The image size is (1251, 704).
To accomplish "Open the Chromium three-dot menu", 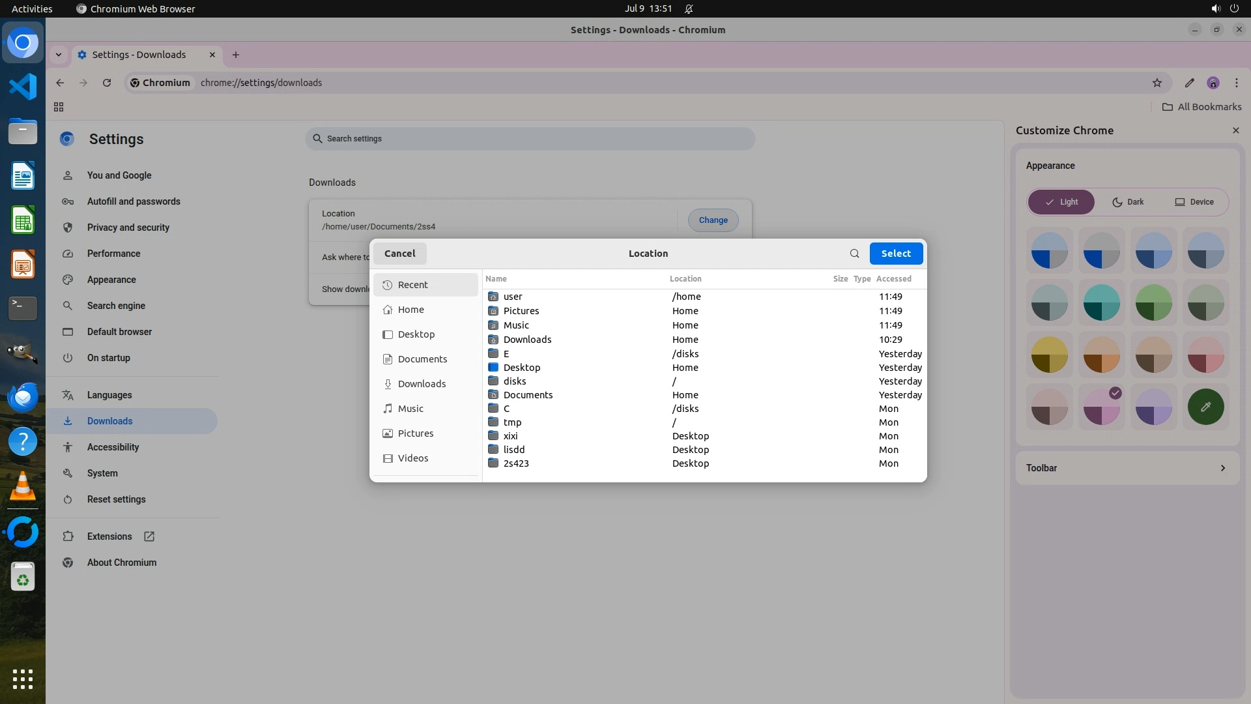I will point(1237,83).
